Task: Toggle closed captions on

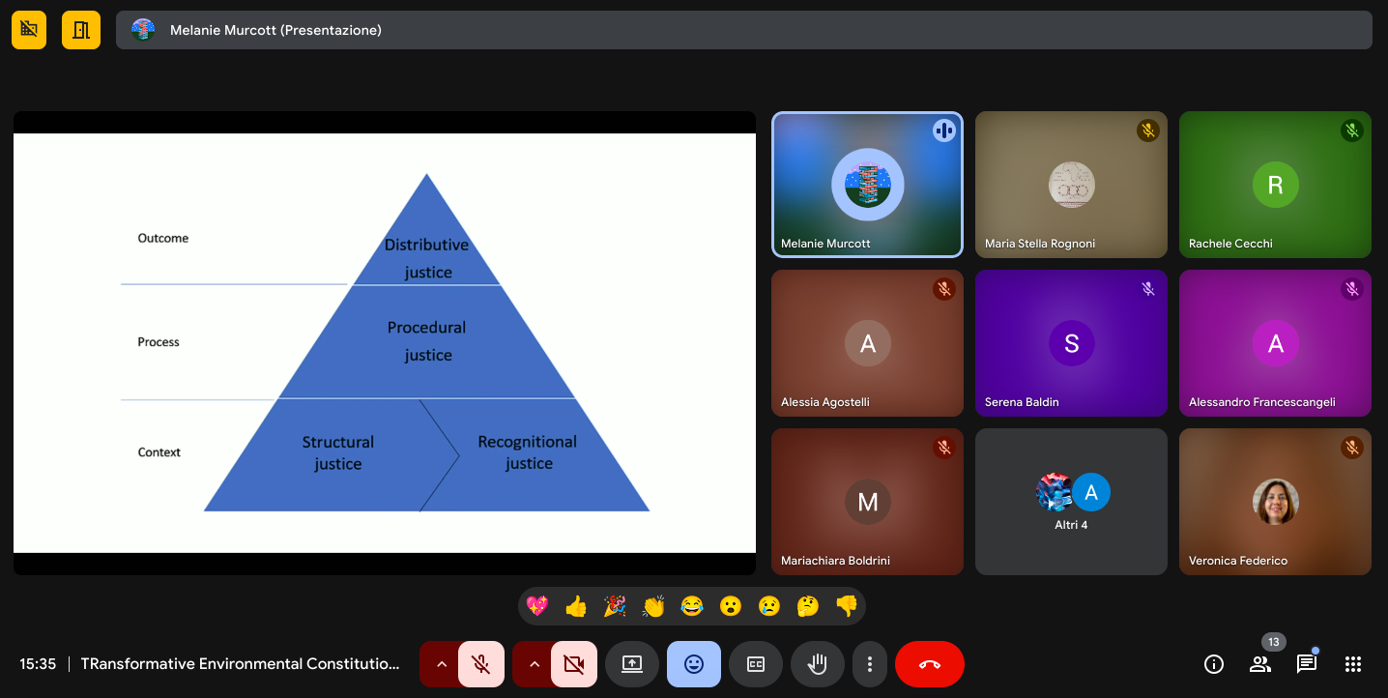Action: (x=756, y=664)
